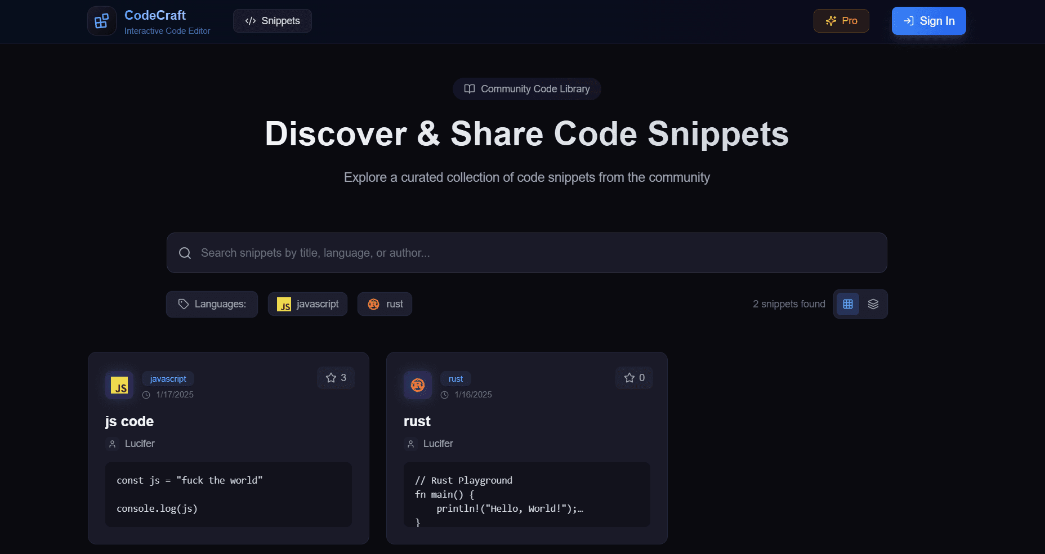Open the js code snippet title
This screenshot has width=1045, height=554.
point(129,421)
